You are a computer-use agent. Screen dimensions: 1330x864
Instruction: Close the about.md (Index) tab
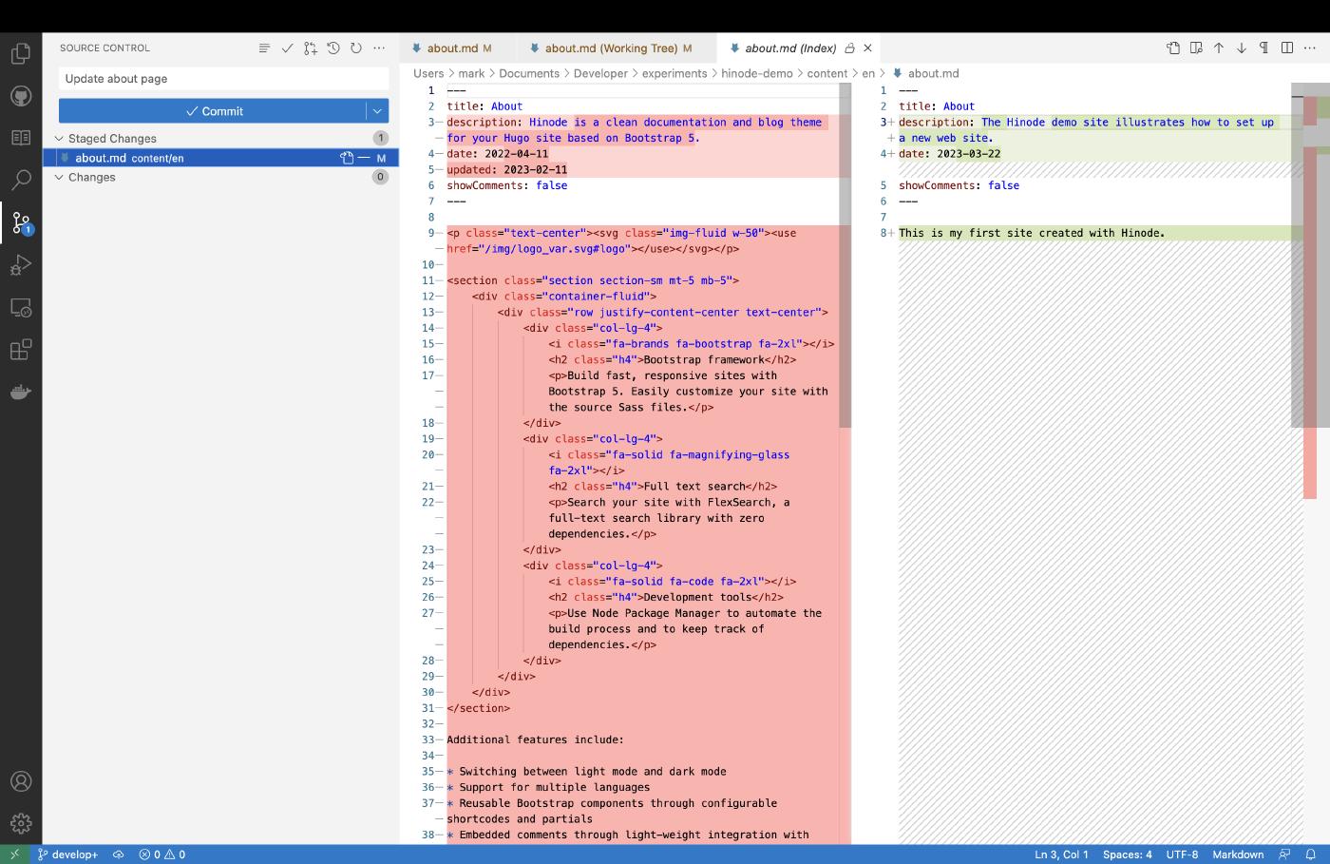point(867,48)
